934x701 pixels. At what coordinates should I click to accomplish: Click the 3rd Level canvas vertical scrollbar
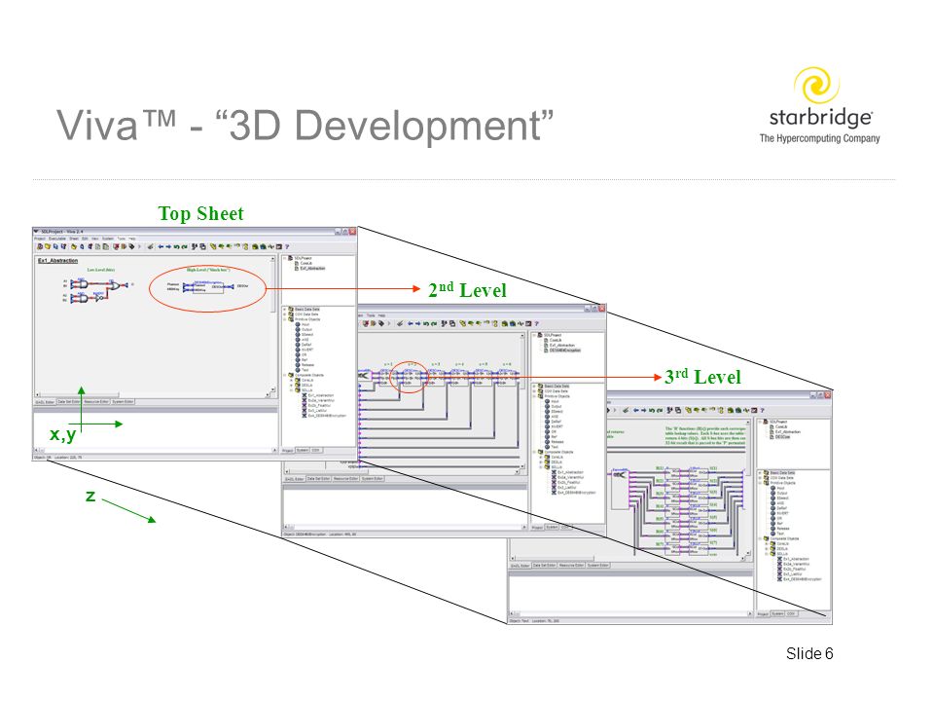[x=748, y=489]
